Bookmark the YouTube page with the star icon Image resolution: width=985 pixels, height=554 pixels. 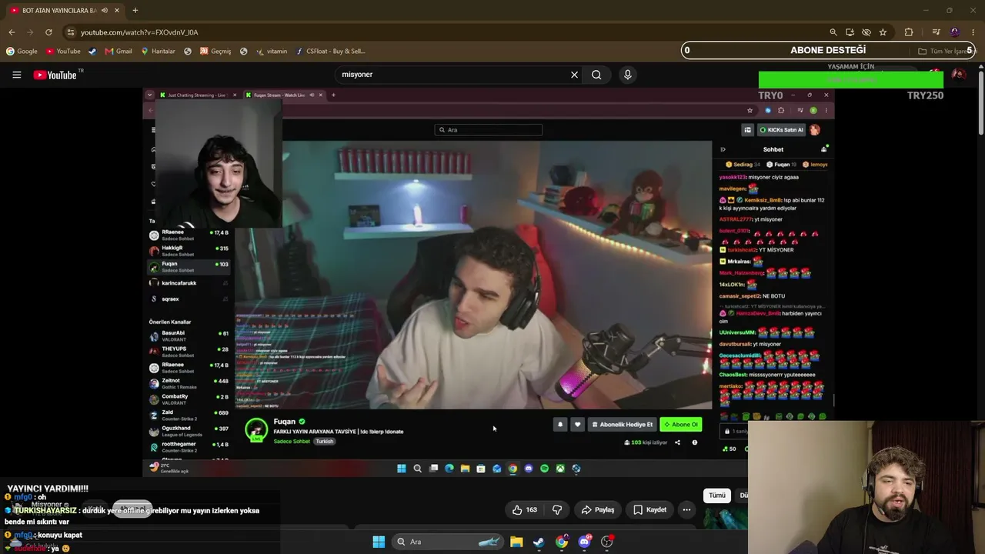tap(883, 32)
